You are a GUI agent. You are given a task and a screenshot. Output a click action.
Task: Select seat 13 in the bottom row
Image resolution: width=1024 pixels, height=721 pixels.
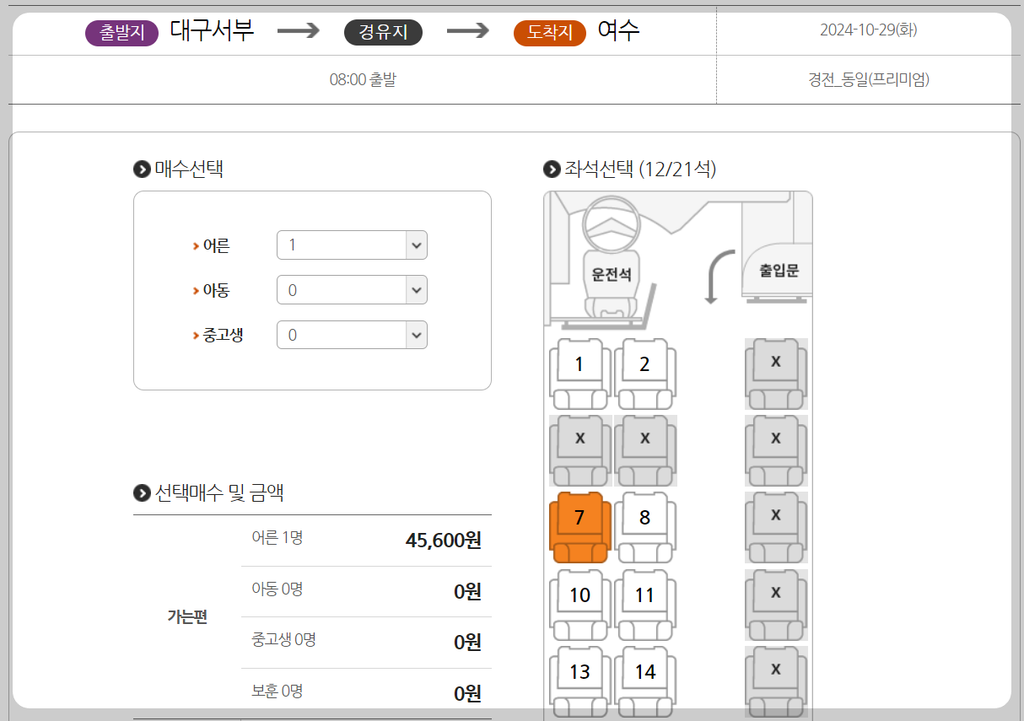(579, 671)
